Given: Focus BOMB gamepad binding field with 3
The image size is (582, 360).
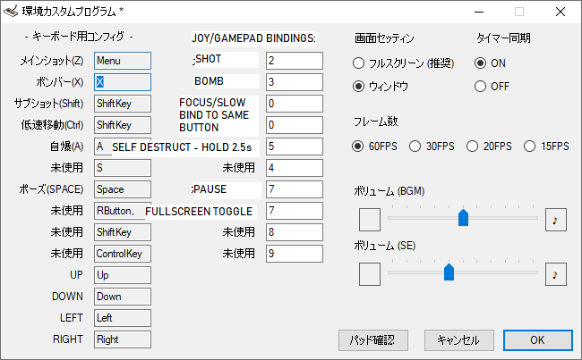Looking at the screenshot, I should tap(295, 82).
